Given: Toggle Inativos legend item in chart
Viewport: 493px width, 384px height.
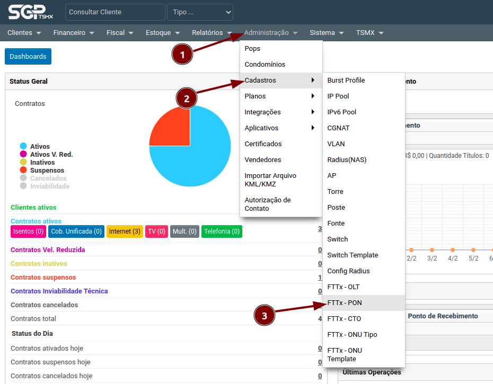Looking at the screenshot, I should [42, 163].
